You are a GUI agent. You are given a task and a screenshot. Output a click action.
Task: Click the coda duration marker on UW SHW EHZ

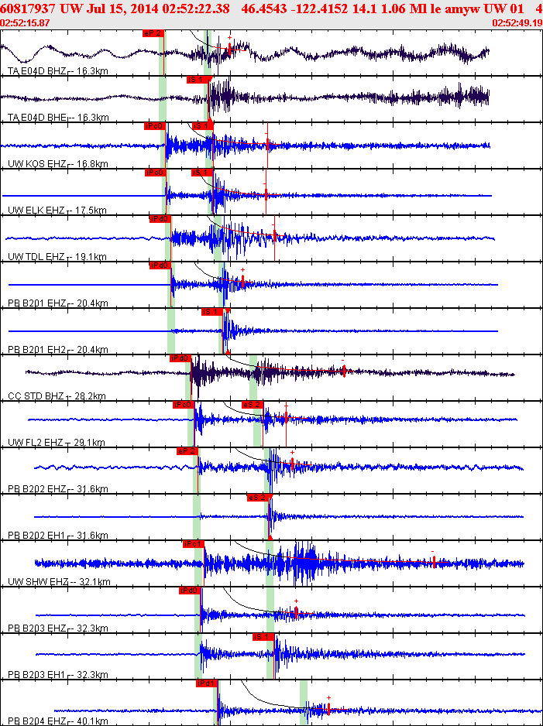tap(434, 562)
